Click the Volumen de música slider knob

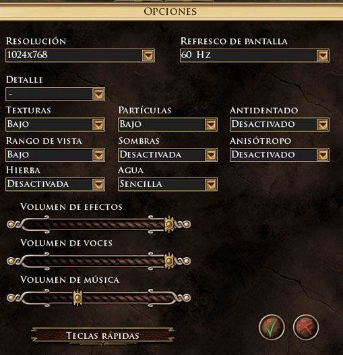point(77,298)
